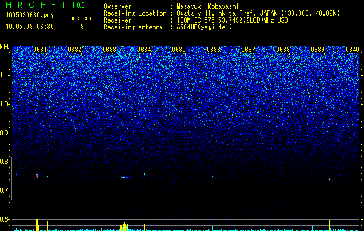Click the 1.1 frequency axis label
This screenshot has width=364, height=231.
(5, 75)
